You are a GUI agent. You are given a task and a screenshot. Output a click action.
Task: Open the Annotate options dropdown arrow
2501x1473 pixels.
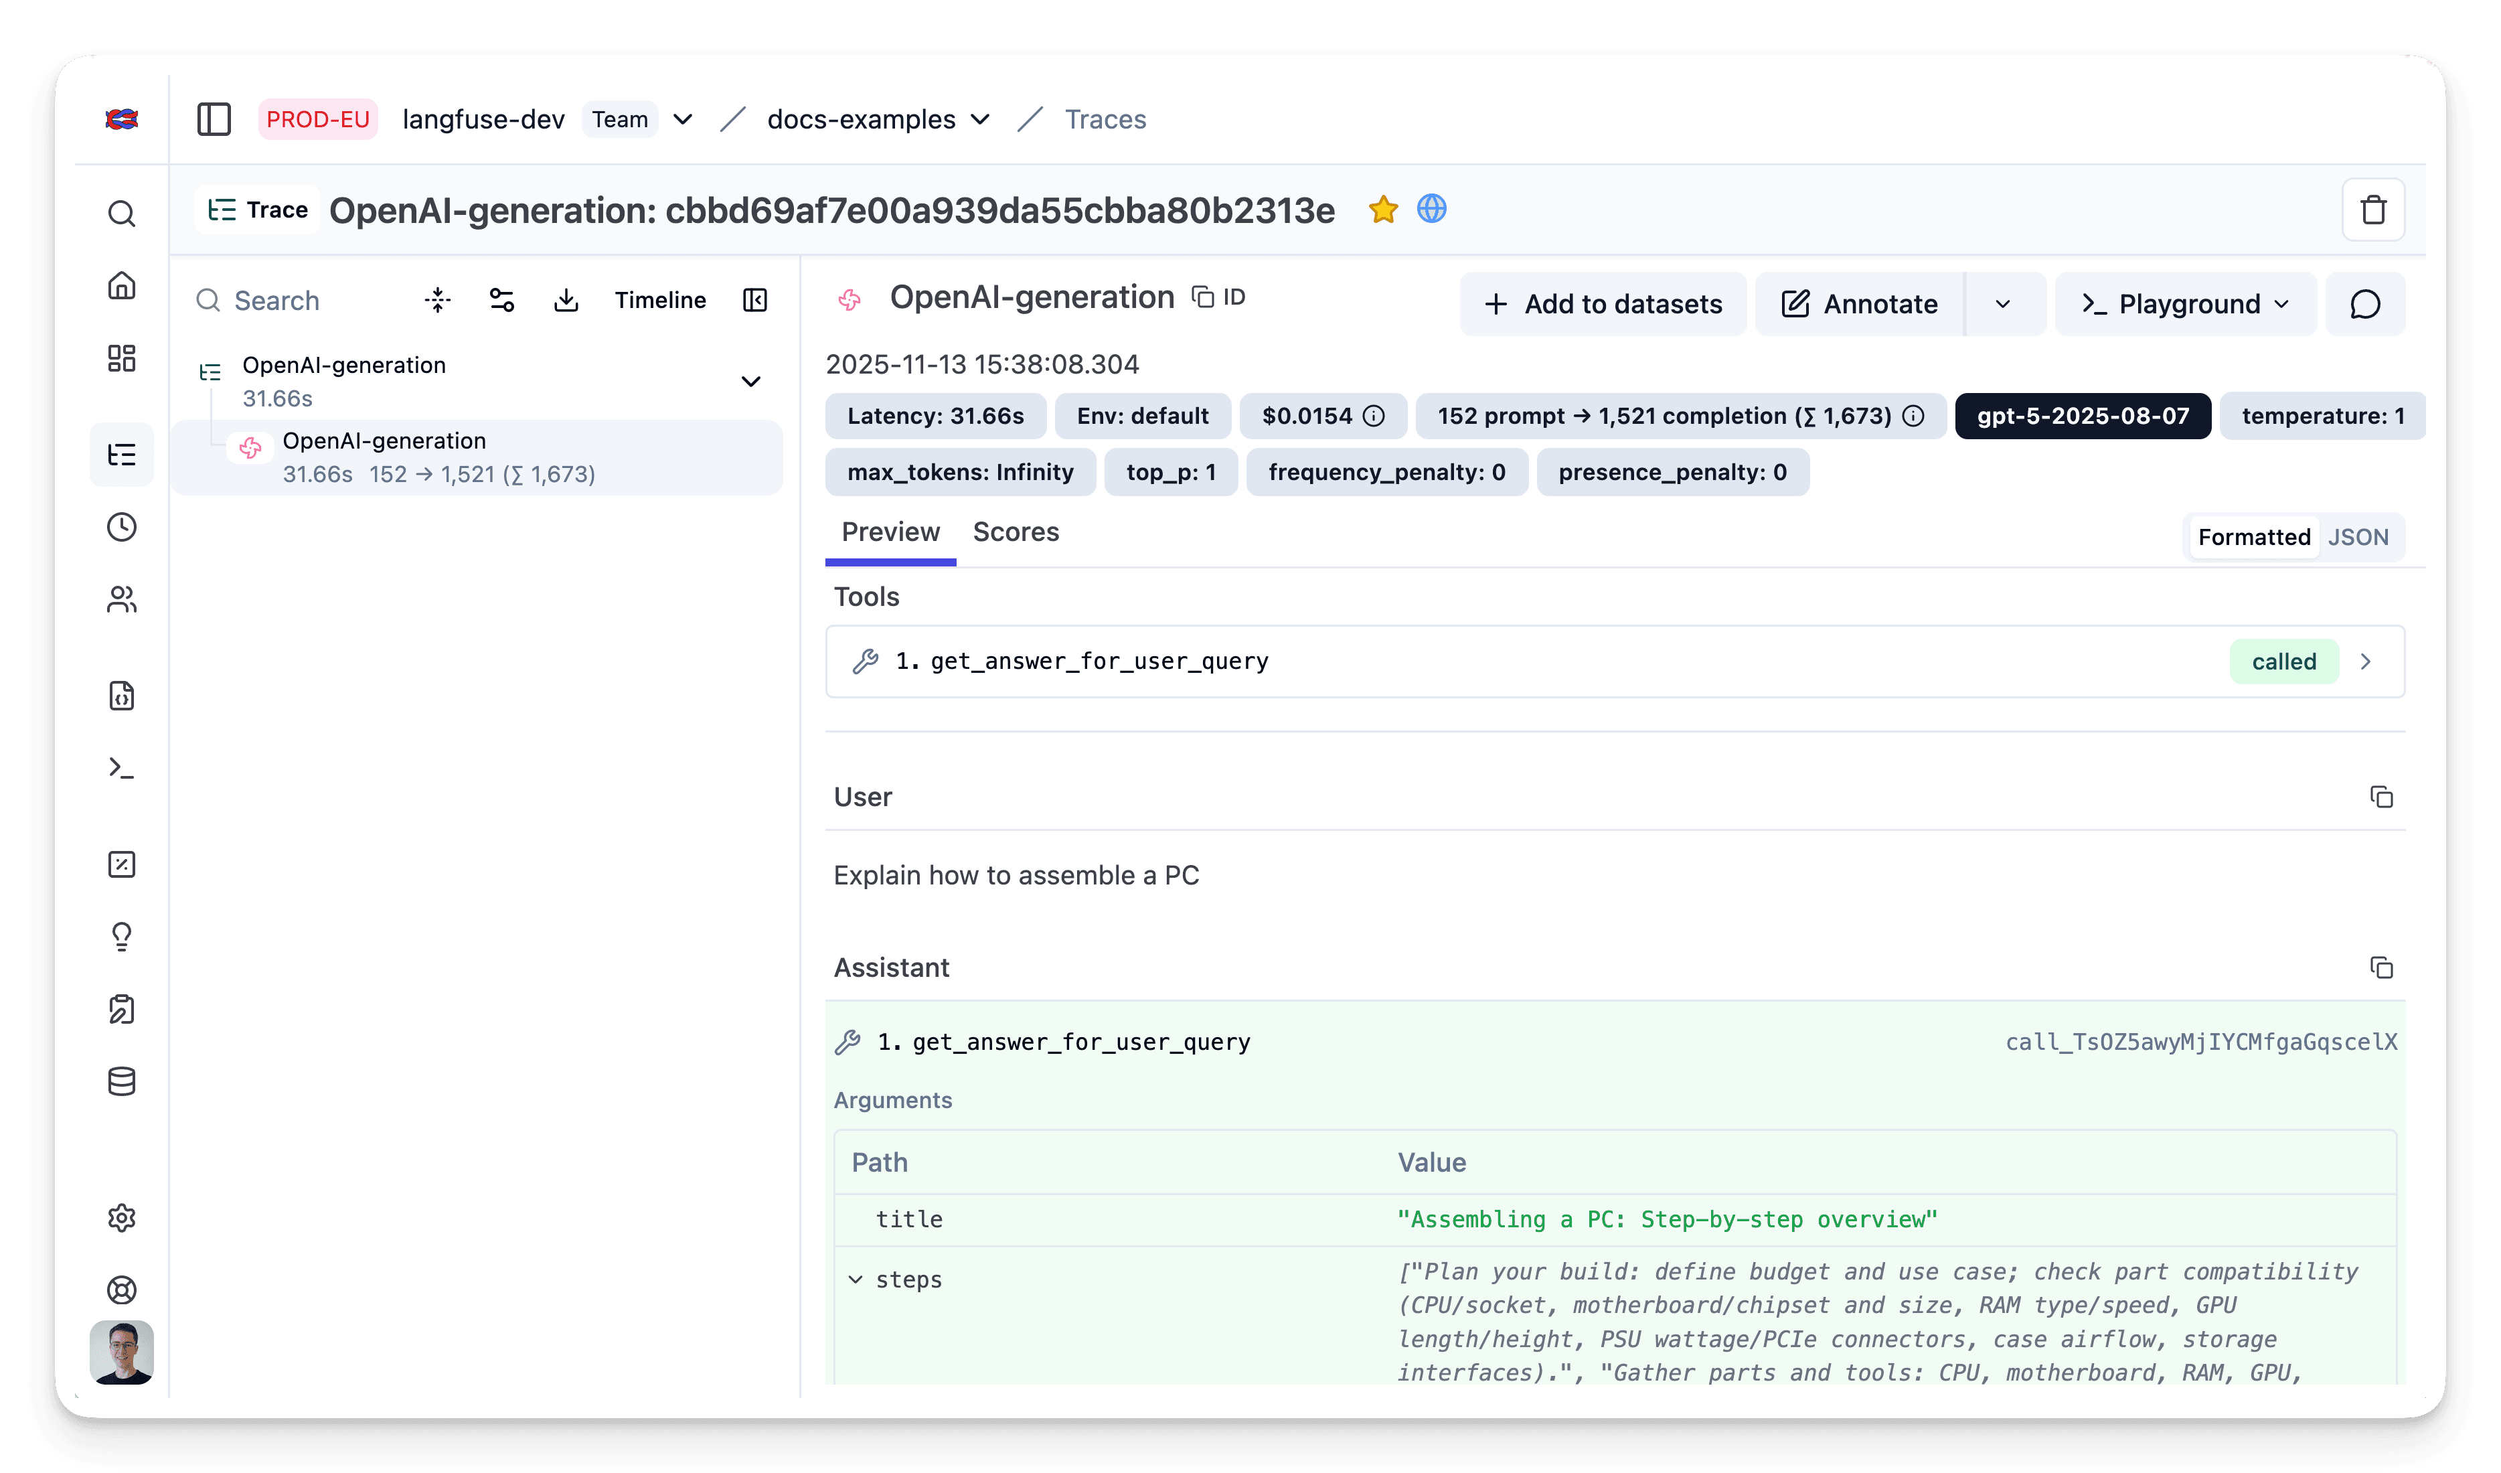[2003, 304]
